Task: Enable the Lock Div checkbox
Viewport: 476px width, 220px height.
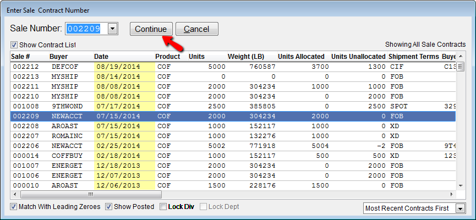Action: click(163, 207)
